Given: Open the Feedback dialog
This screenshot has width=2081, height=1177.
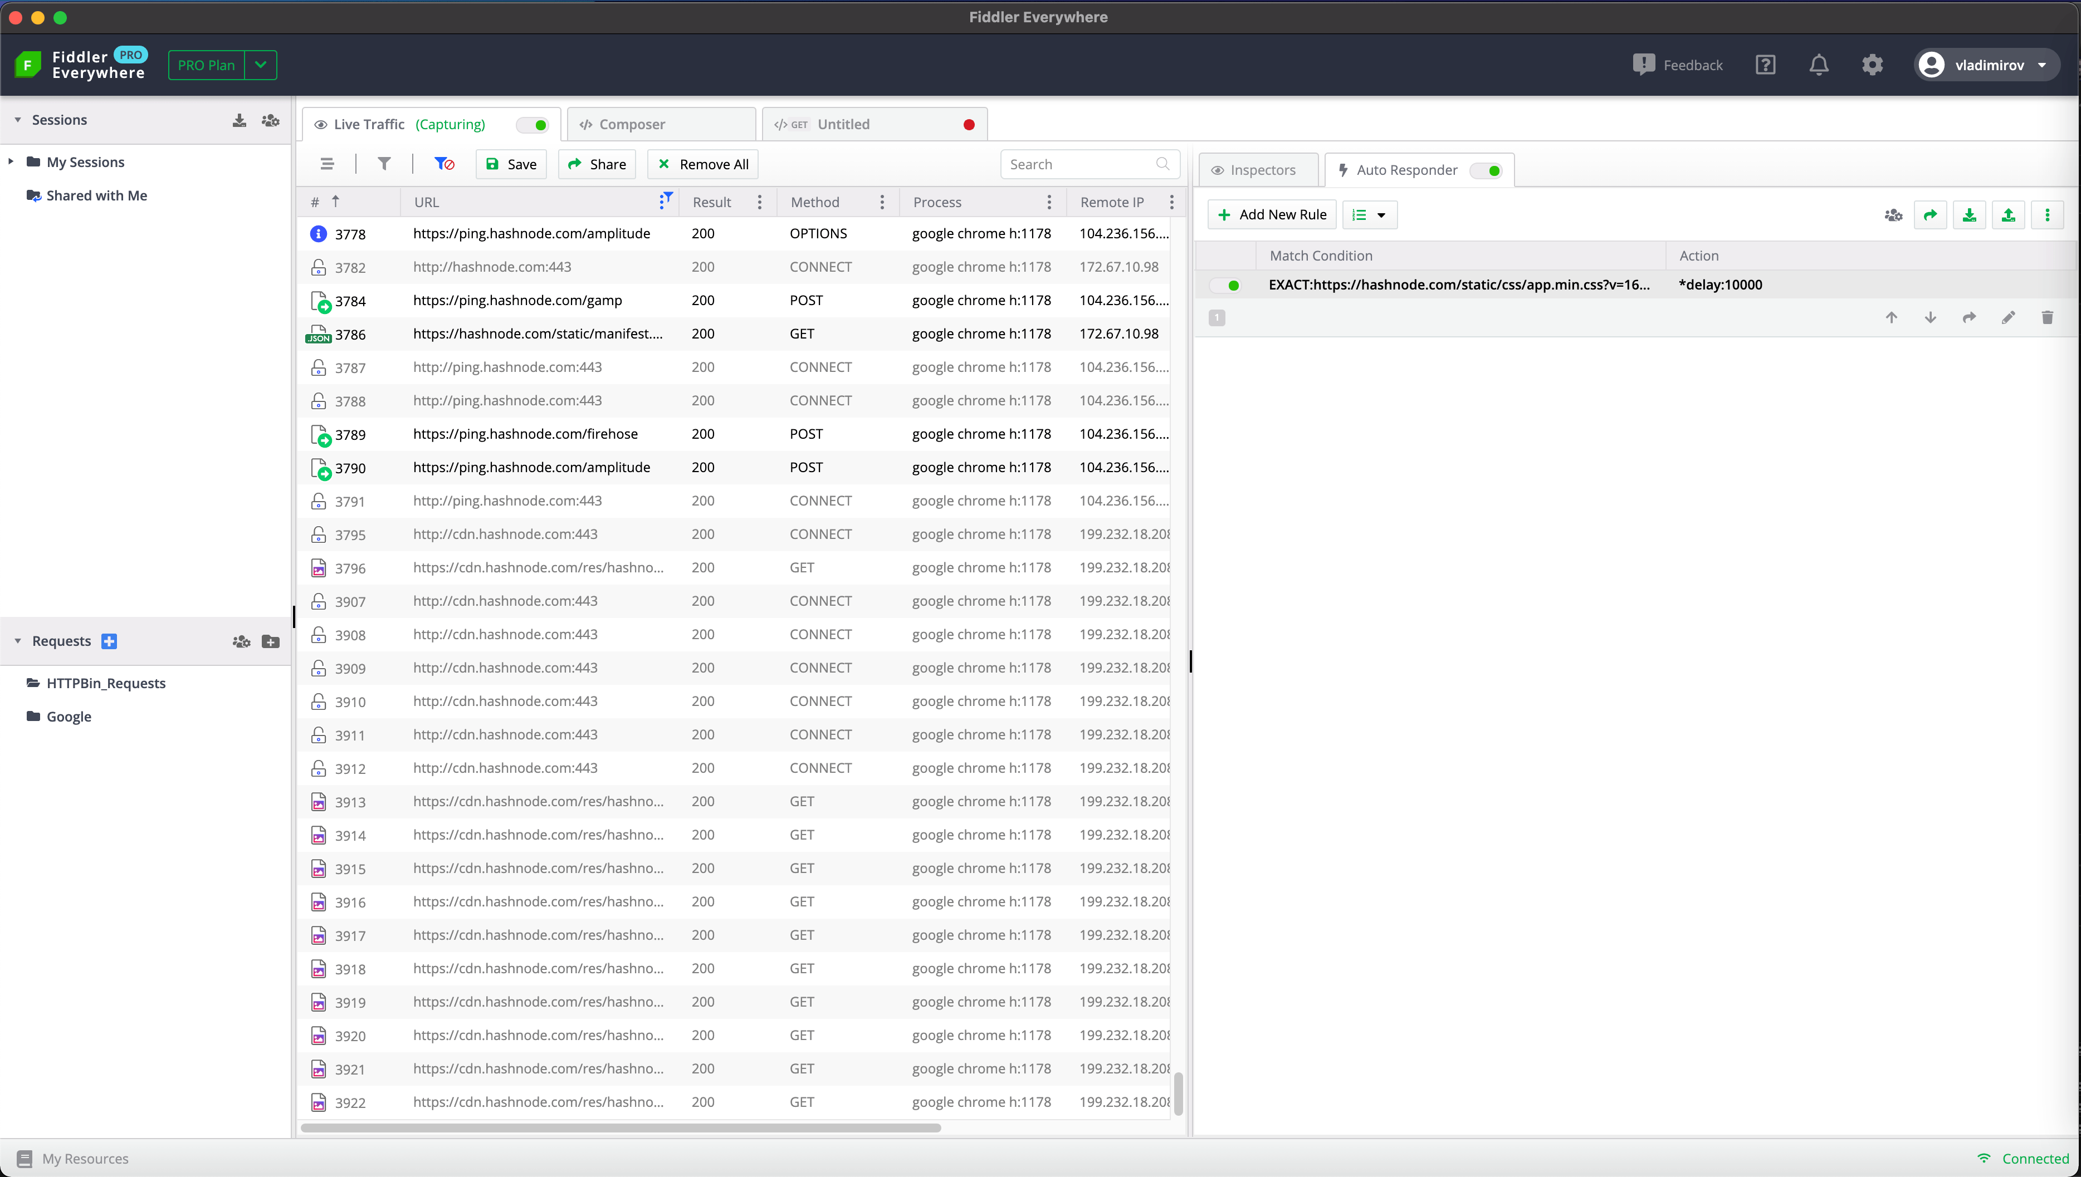Looking at the screenshot, I should click(x=1678, y=65).
